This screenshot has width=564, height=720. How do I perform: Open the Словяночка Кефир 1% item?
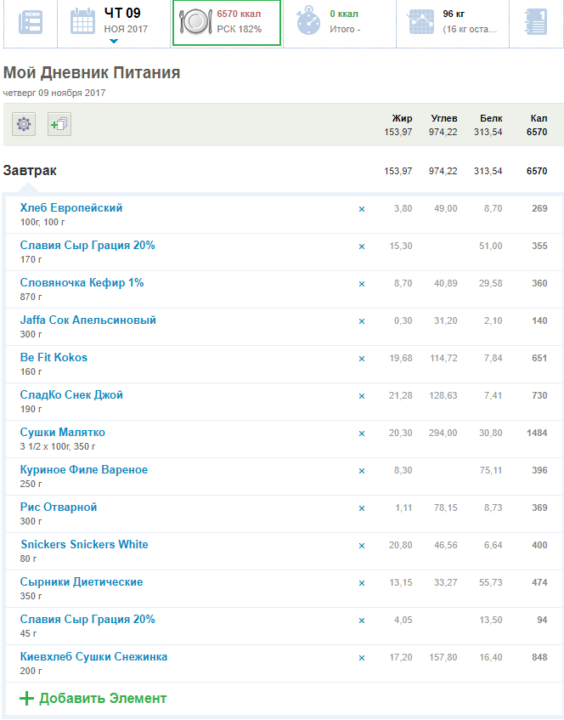point(82,283)
